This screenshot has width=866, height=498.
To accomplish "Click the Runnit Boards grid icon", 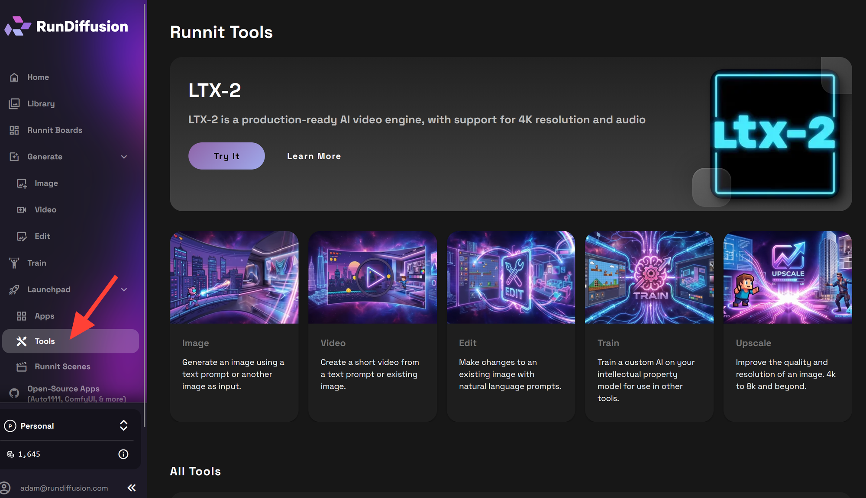I will 14,130.
